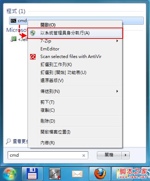Click the 關機 shutdown button
This screenshot has height=181, width=150.
(109, 155)
